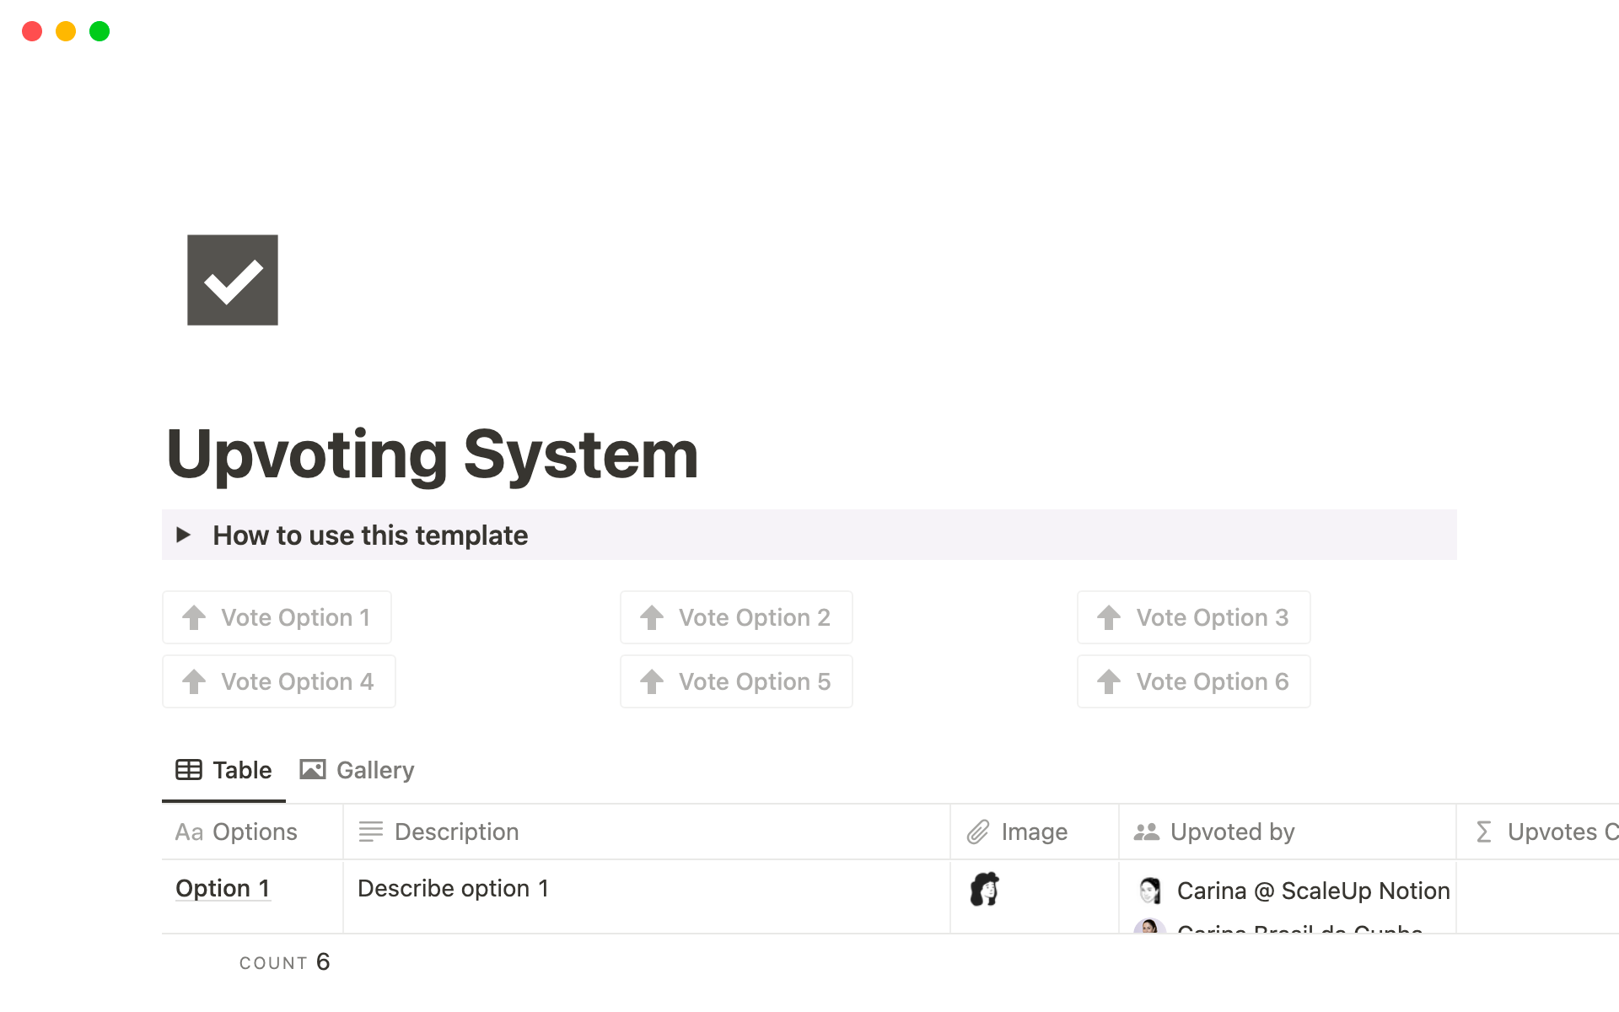Click the Vote Option 5 button
Screen dimensions: 1619x1012
(x=735, y=681)
